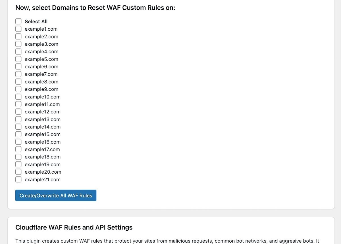Check the example8.com box

click(x=18, y=81)
